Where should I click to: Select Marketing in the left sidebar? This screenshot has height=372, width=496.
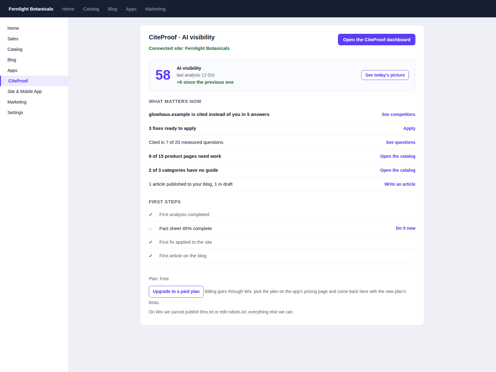pyautogui.click(x=34, y=102)
